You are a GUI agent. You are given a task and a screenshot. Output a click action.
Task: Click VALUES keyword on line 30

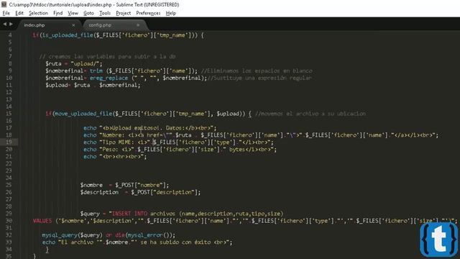(42, 221)
